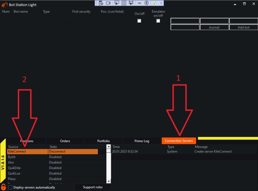Viewport: 258px width, 191px height.
Task: Toggle the On/off checkbox
Action: 139,21
